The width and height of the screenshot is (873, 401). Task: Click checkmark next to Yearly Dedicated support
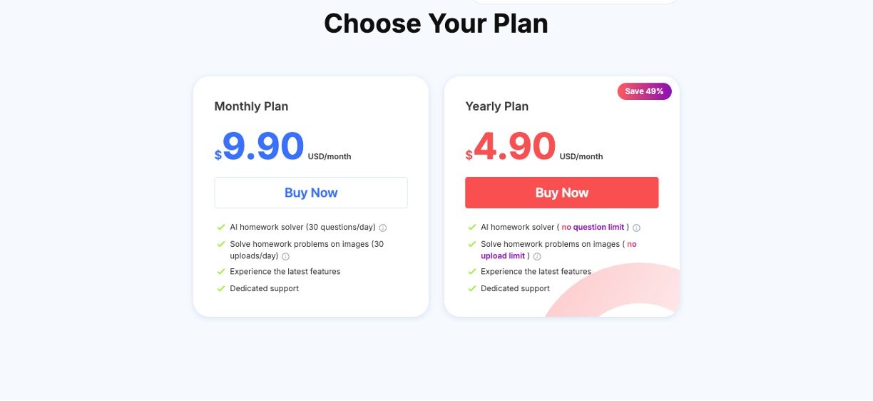tap(472, 289)
